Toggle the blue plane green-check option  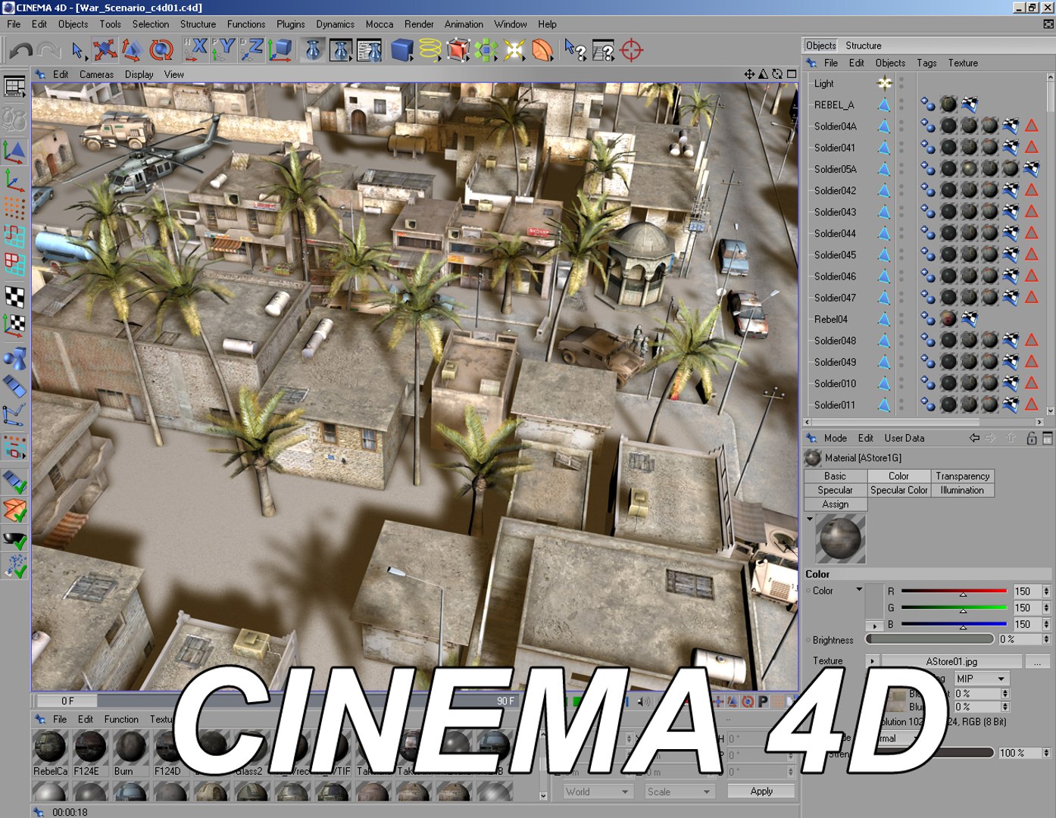click(x=14, y=482)
